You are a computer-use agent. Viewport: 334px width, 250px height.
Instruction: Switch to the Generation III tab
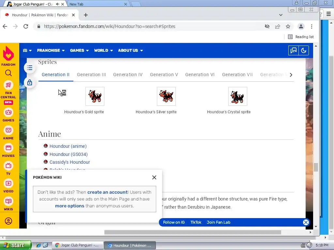(x=91, y=75)
